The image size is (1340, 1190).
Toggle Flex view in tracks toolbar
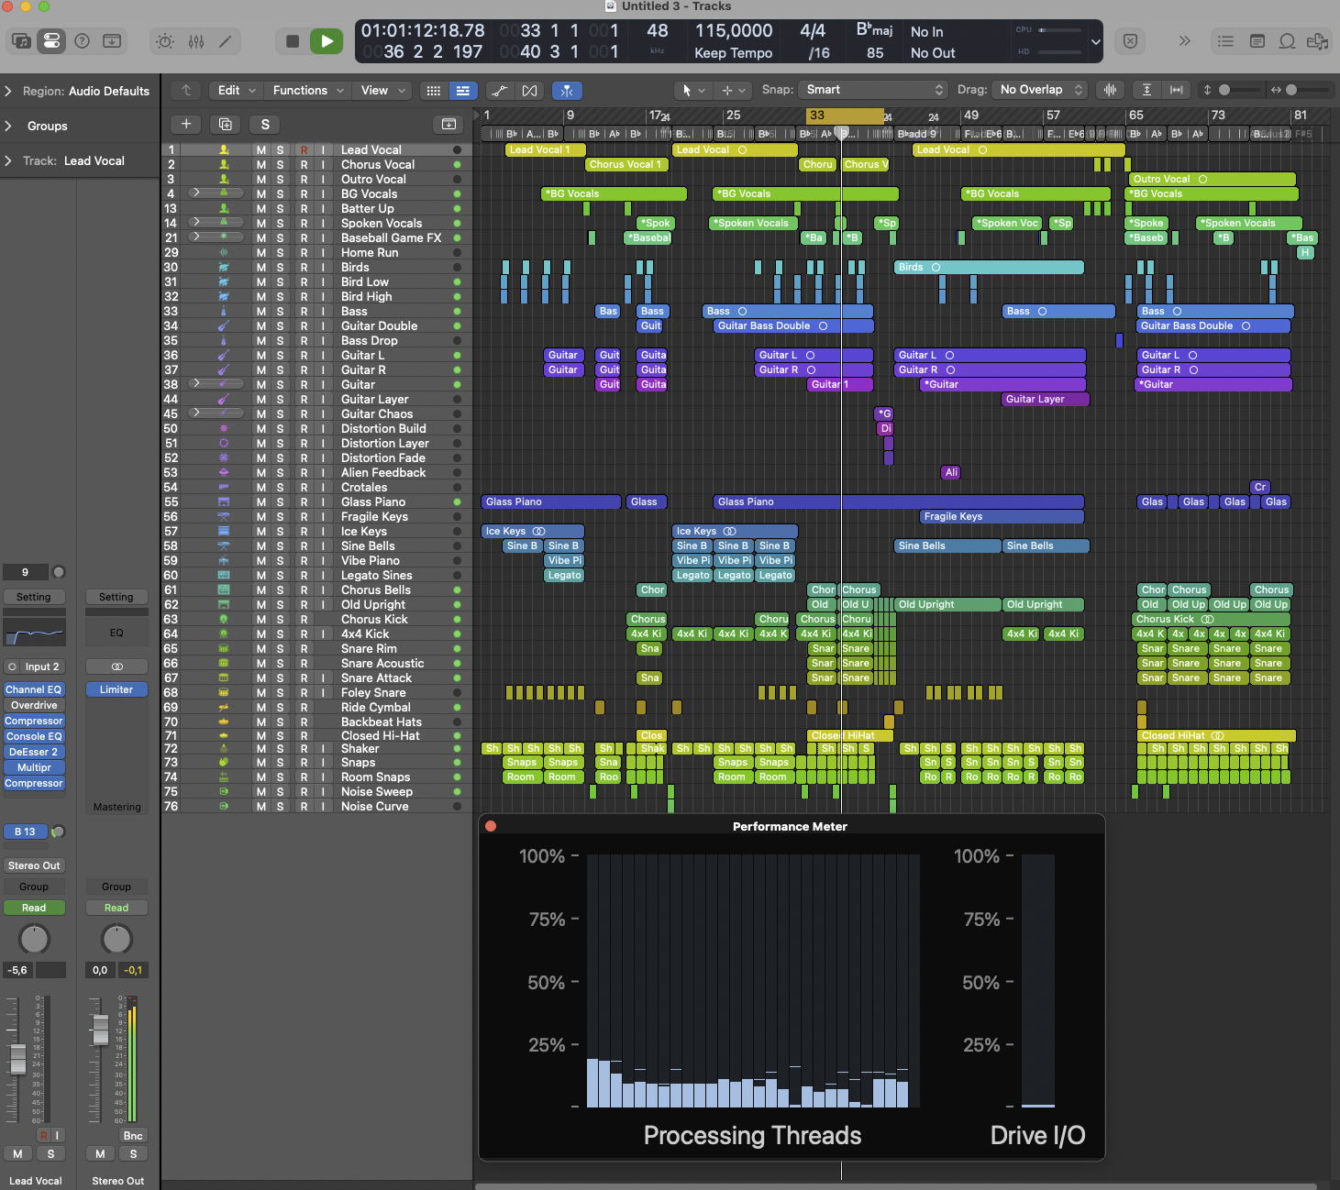pos(529,91)
